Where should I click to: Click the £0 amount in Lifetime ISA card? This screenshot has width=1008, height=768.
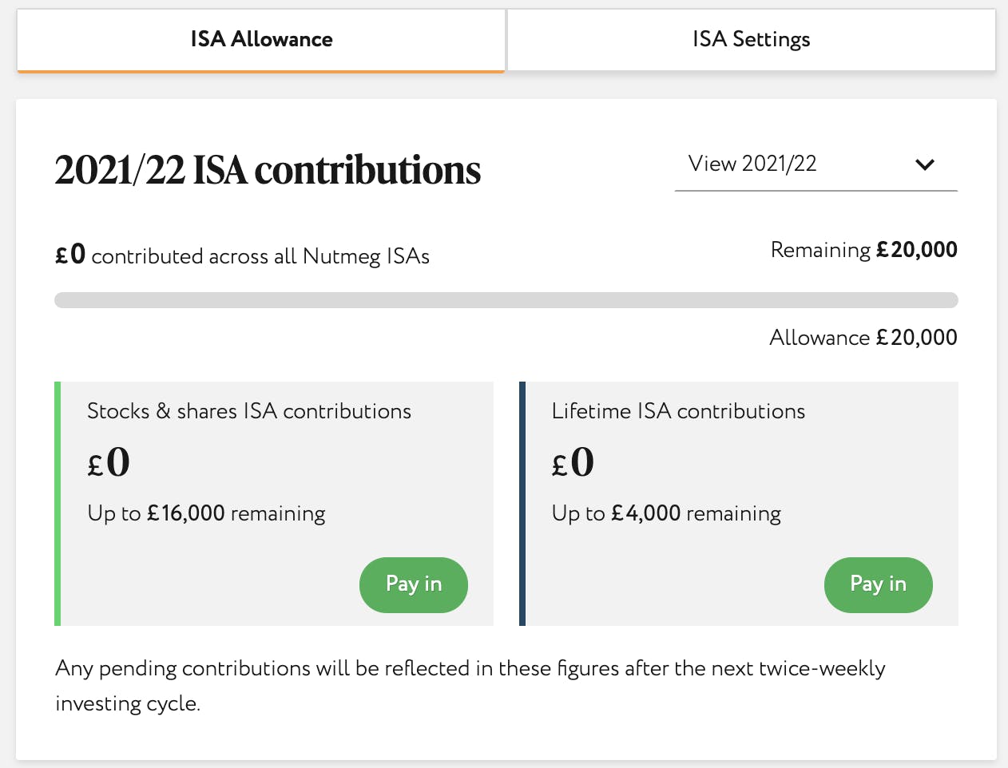[x=573, y=462]
